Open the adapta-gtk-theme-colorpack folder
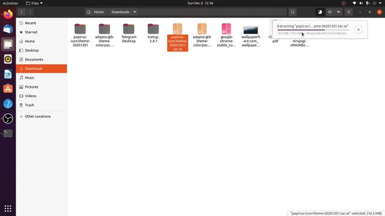The image size is (385, 216). (x=104, y=35)
